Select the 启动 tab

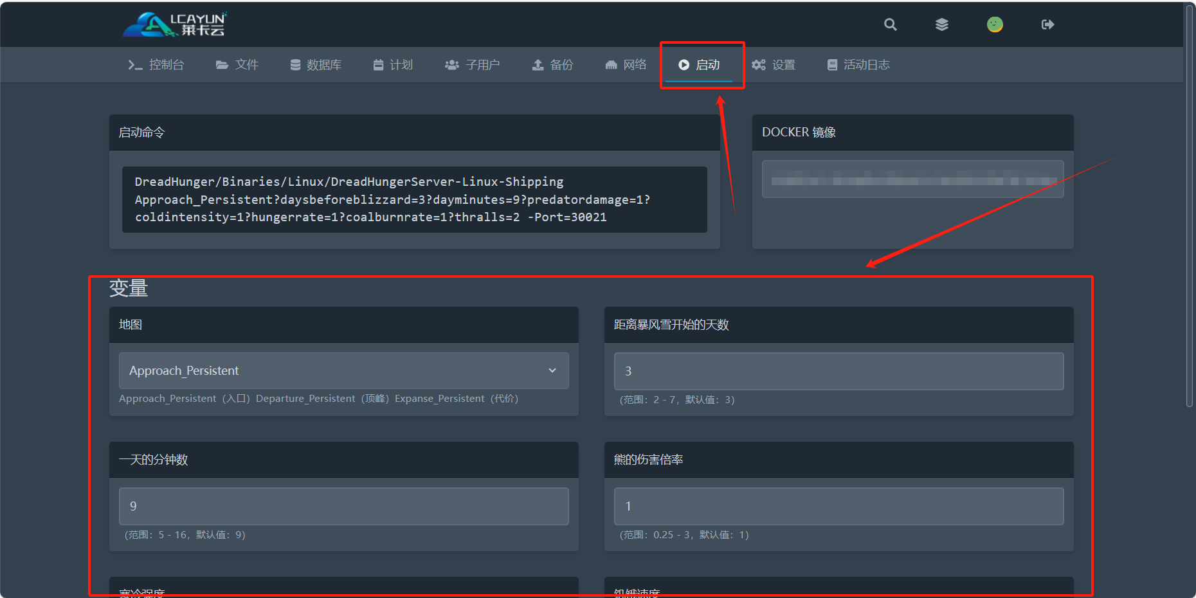click(x=699, y=65)
